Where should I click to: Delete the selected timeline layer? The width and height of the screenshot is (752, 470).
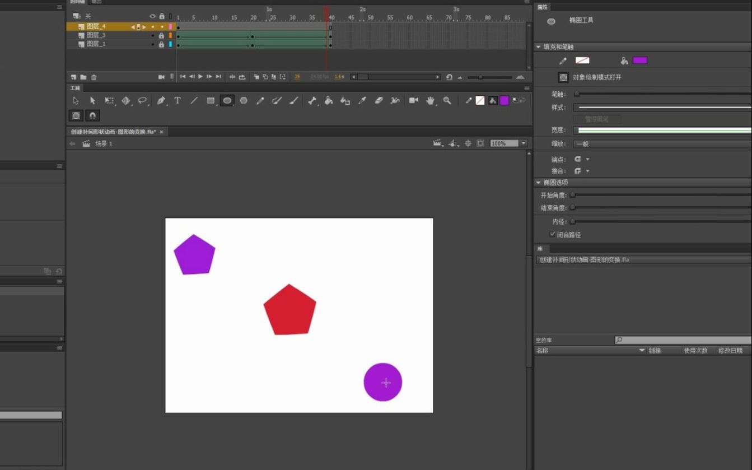[94, 77]
